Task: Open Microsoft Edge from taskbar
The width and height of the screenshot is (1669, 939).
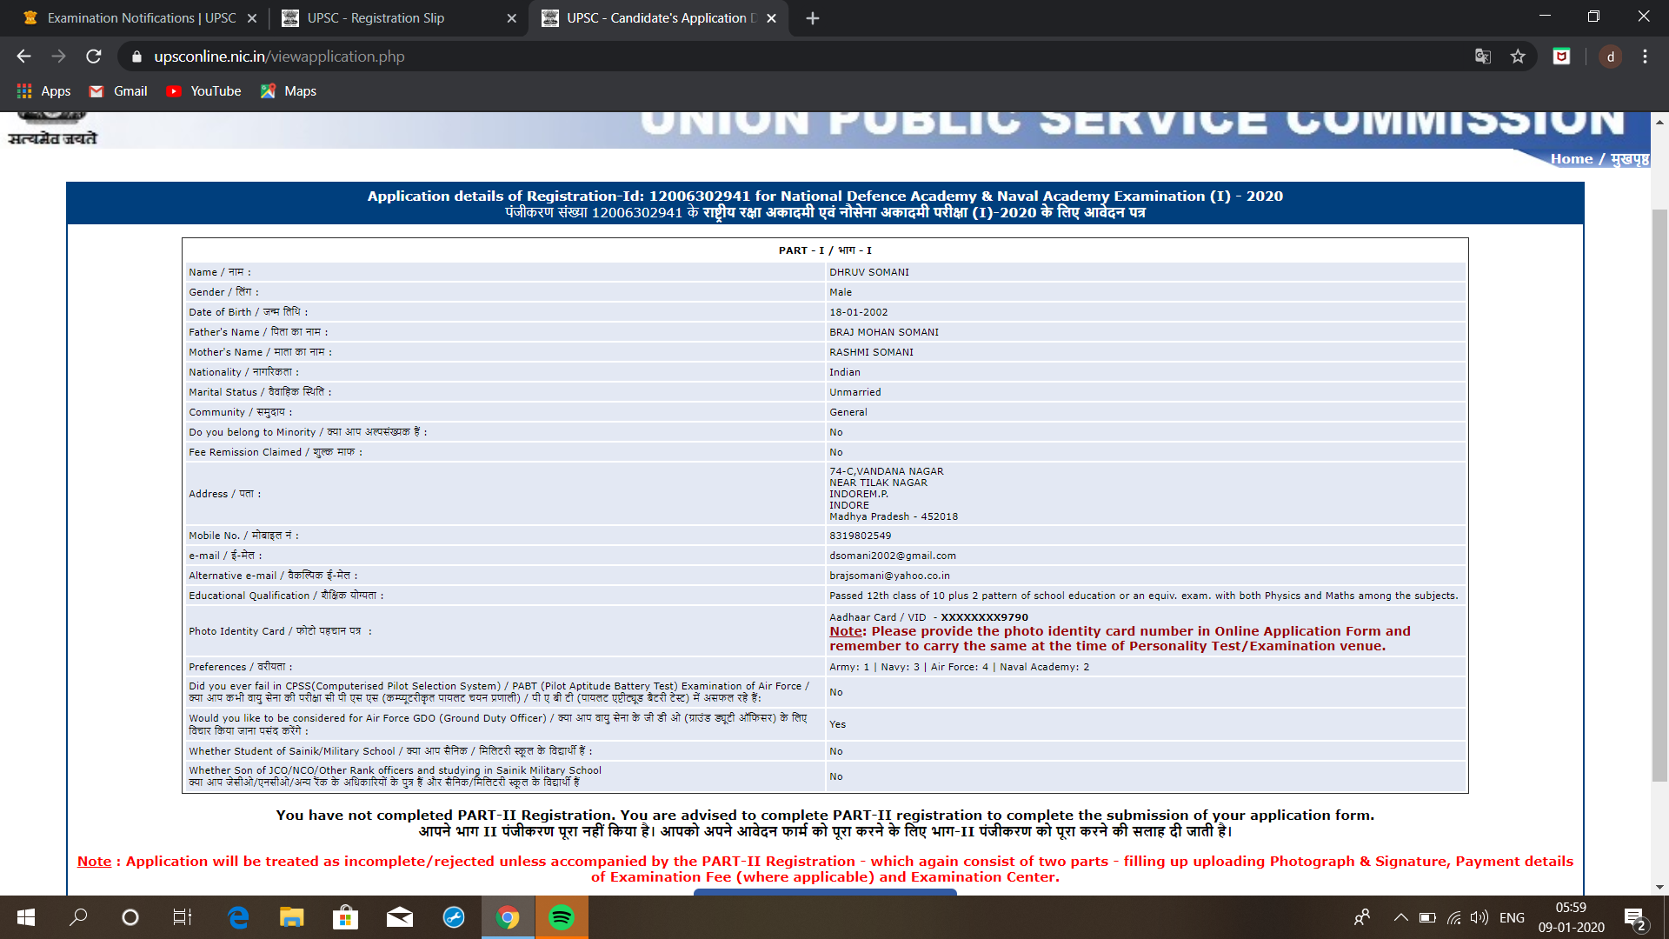Action: [x=238, y=917]
